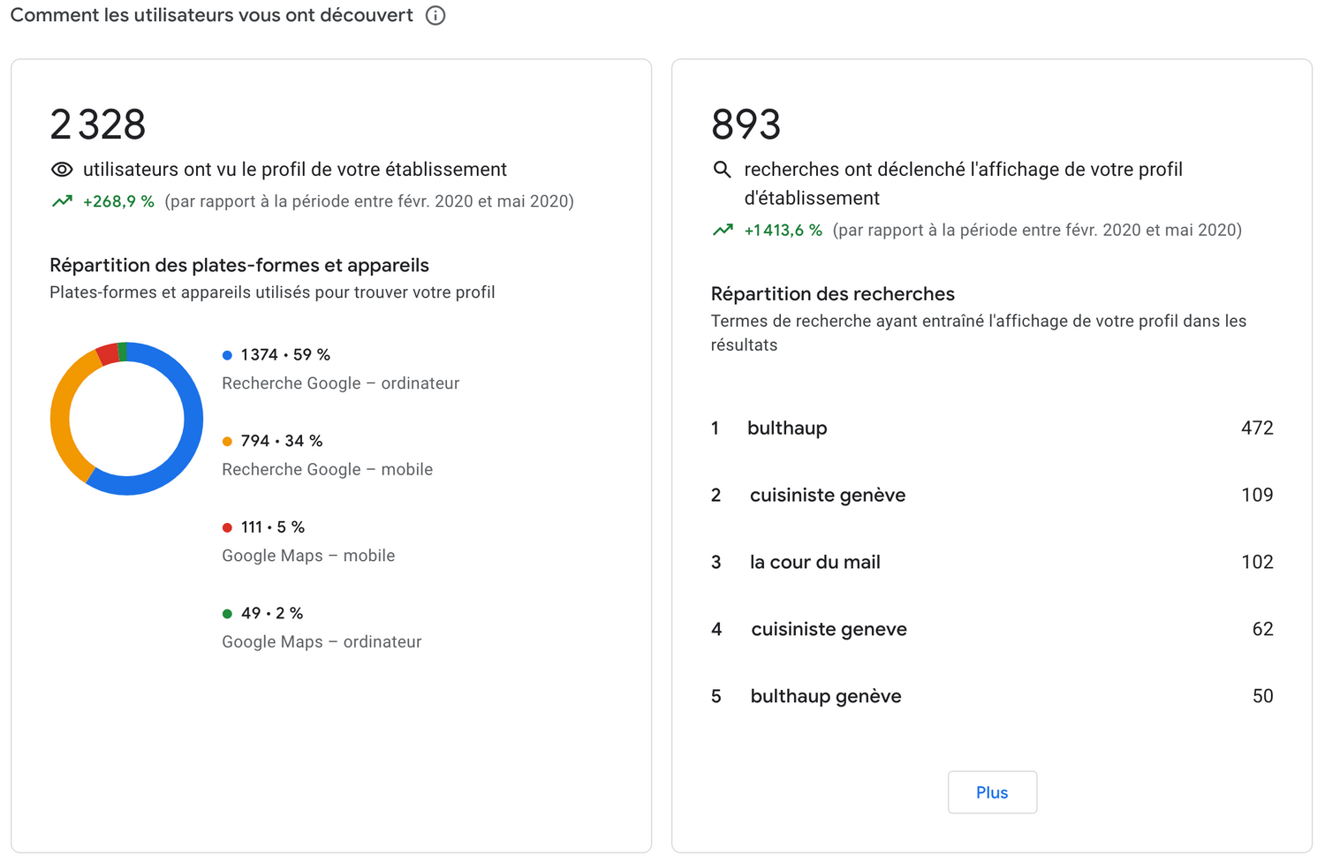Screen dimensions: 1325x856
Task: Click green trend arrow next to +1 413,6 %
Action: [723, 231]
